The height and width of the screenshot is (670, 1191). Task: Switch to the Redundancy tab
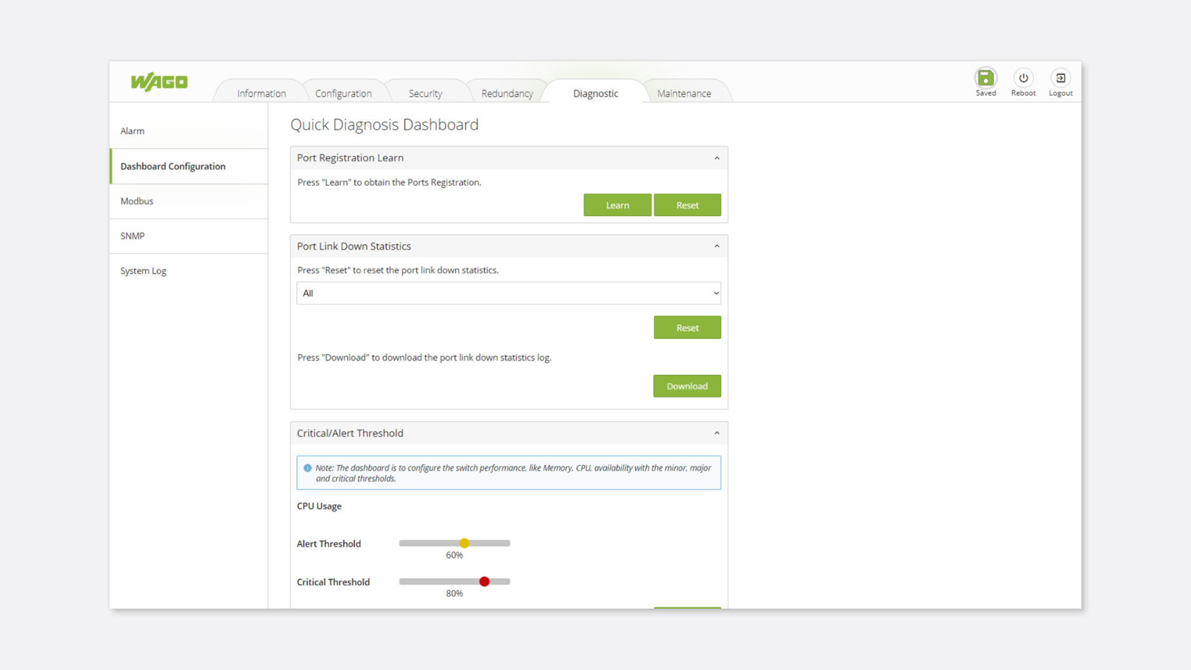point(507,94)
